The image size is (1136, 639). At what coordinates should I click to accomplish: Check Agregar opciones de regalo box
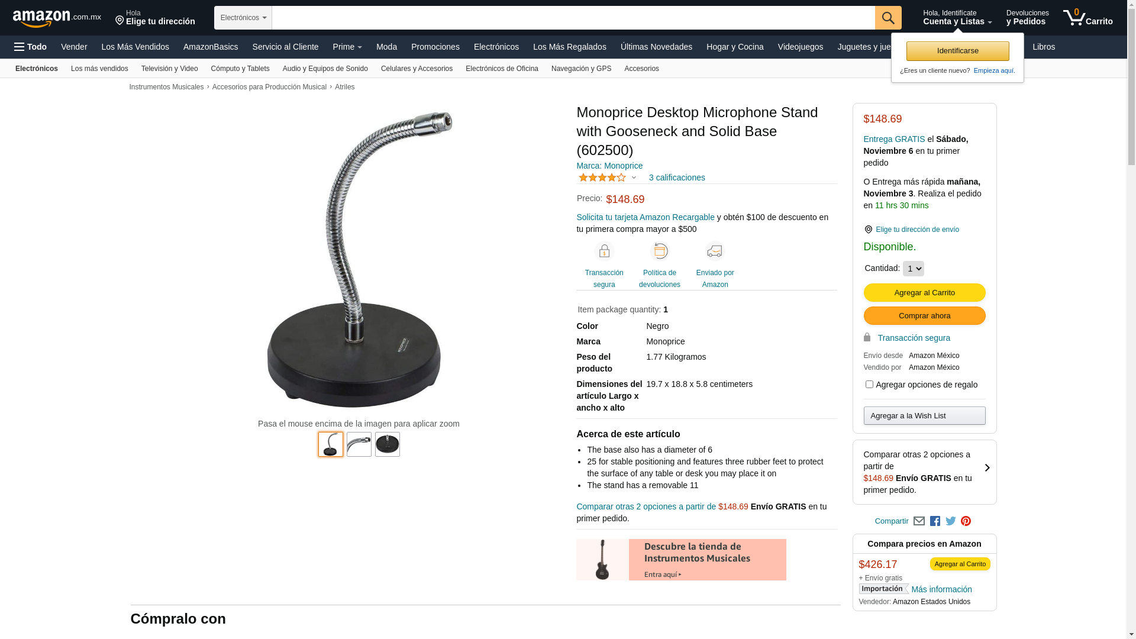coord(869,385)
